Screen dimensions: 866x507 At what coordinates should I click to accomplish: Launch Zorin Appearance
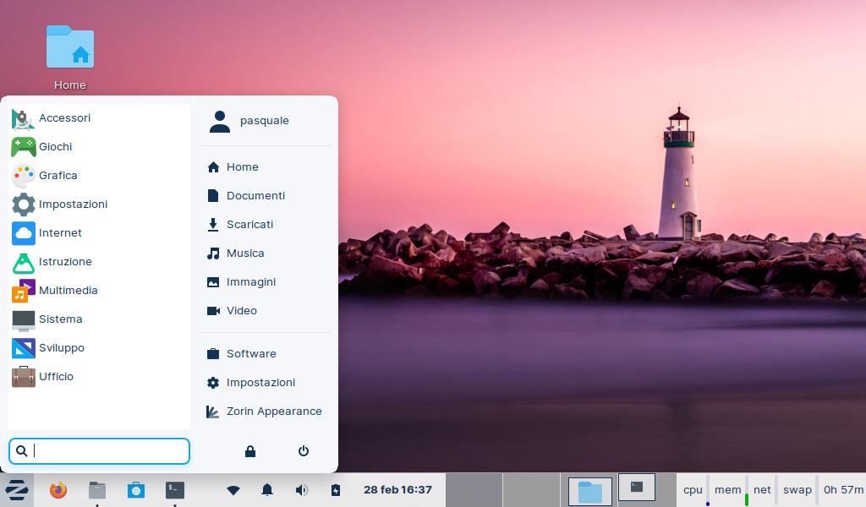[265, 411]
